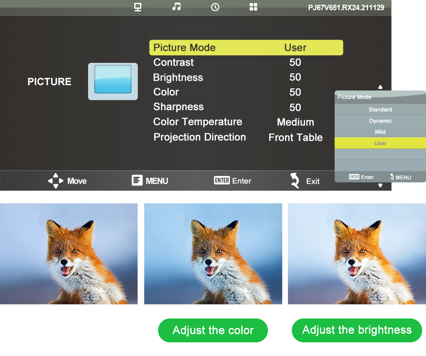Adjust the Brightness value 50

point(295,78)
